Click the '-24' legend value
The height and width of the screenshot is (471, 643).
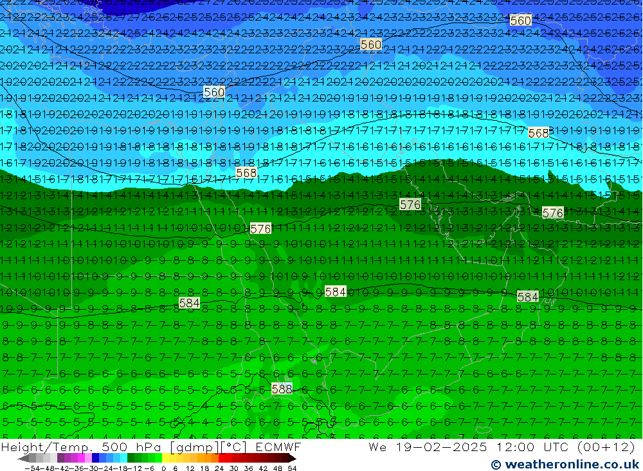(106, 468)
